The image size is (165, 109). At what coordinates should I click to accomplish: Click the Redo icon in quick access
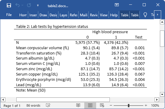click(29, 5)
